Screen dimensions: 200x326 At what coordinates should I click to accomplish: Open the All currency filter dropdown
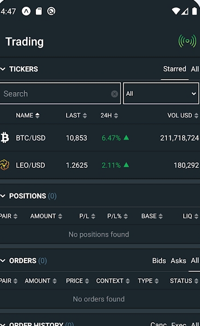pos(161,94)
